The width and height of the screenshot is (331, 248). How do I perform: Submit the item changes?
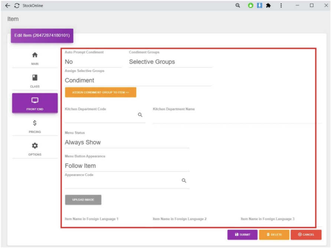tap(242, 235)
